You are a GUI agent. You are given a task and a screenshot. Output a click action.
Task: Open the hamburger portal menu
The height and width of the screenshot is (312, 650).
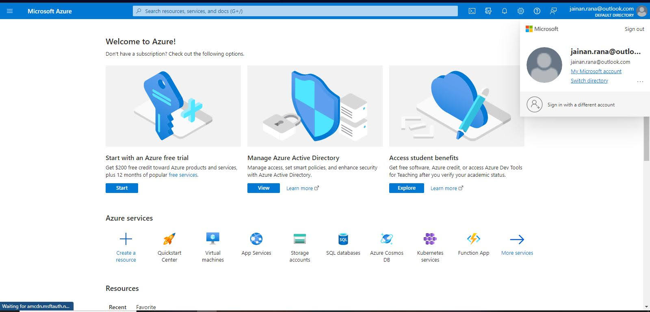10,11
